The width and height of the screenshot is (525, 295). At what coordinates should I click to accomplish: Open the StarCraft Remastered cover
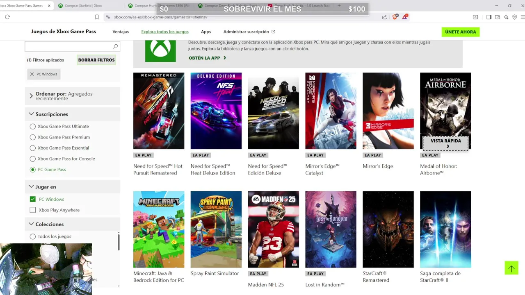click(x=388, y=229)
